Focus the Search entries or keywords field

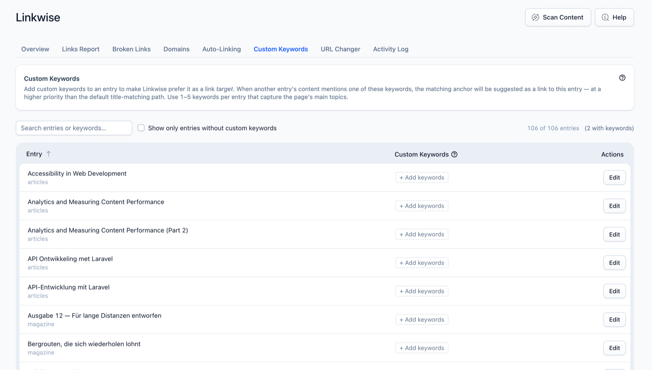74,128
